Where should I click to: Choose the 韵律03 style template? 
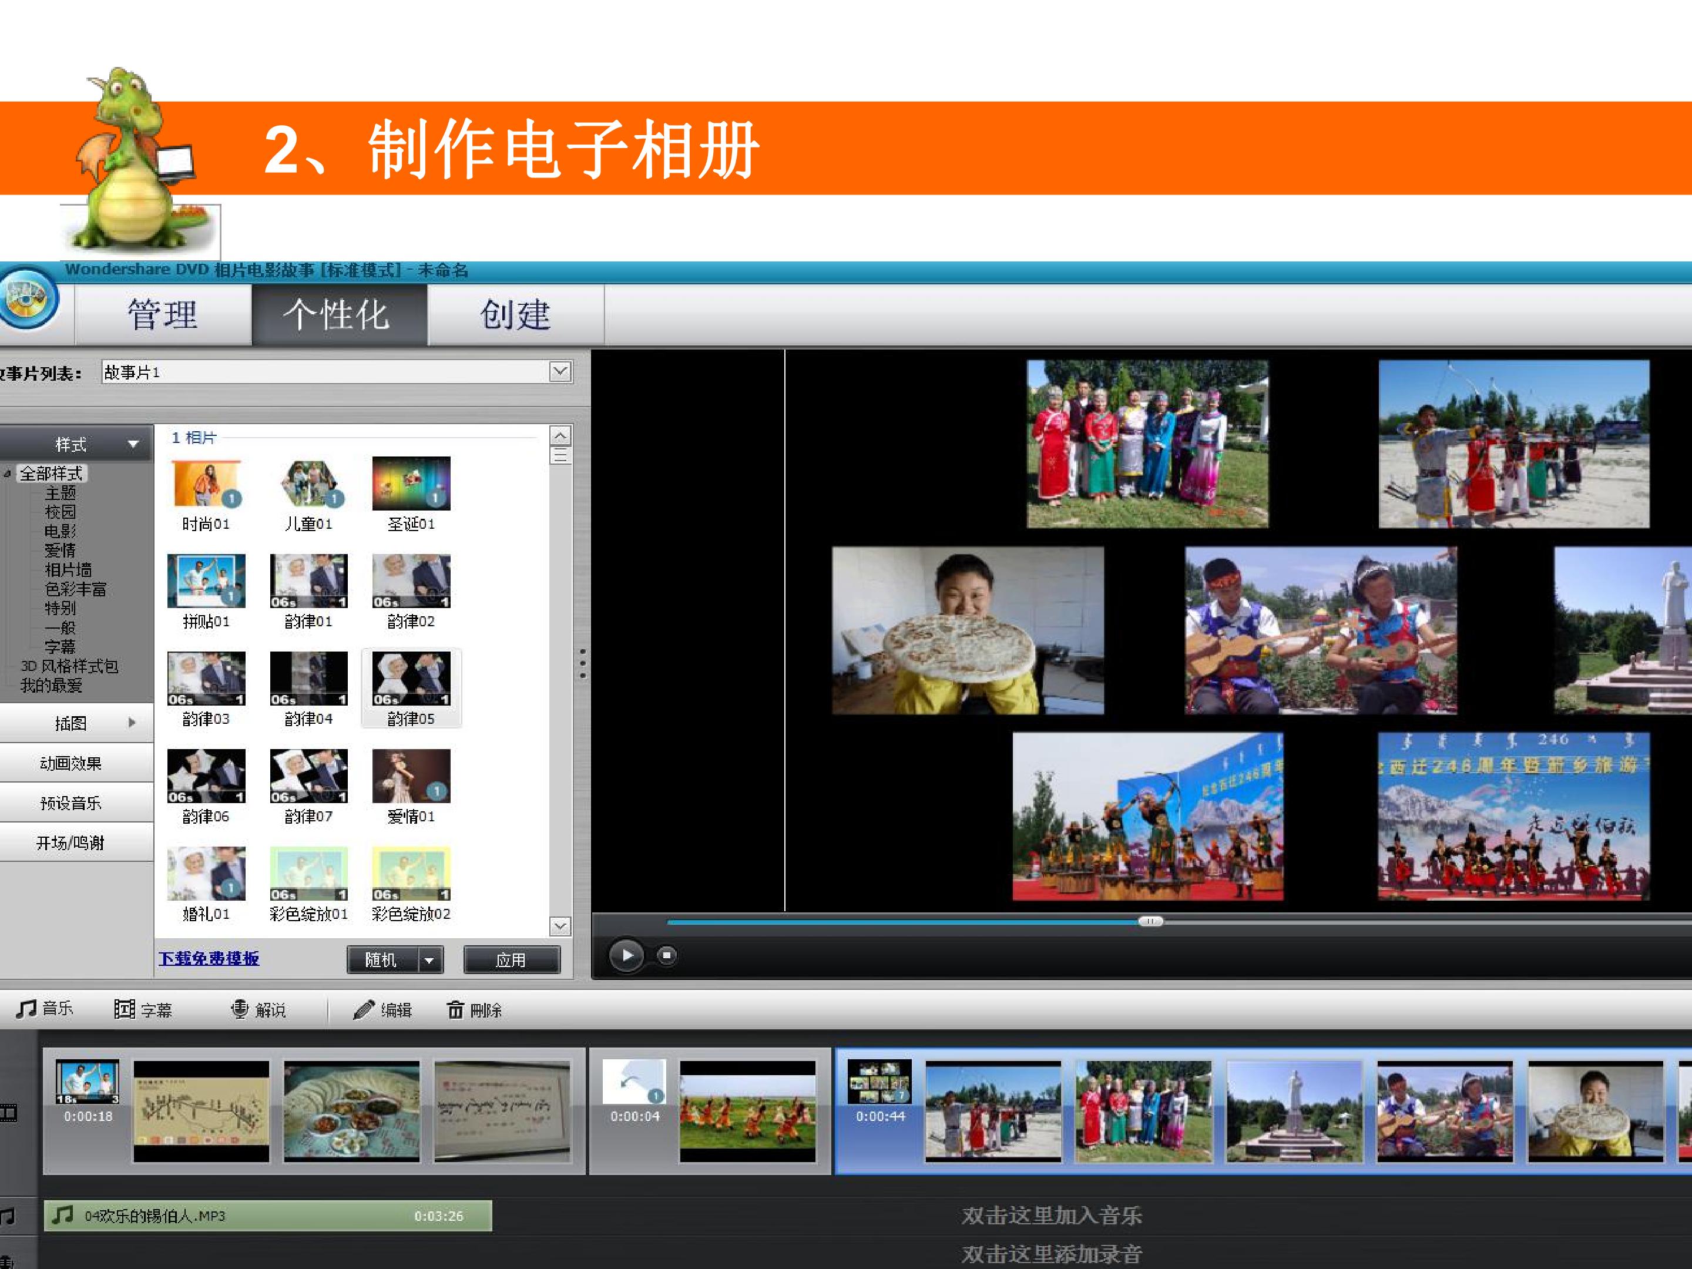(x=207, y=689)
